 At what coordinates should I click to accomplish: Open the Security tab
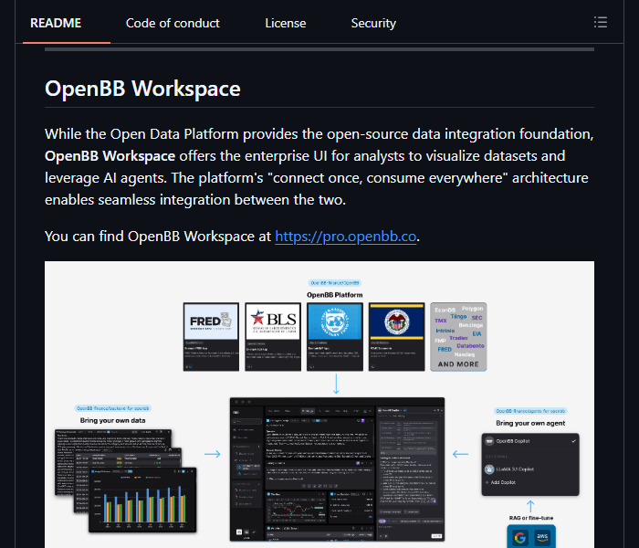tap(373, 23)
